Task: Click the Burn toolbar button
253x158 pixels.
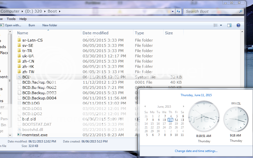Action: 32,25
